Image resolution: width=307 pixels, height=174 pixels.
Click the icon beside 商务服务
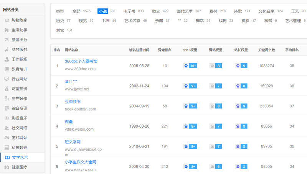[x=7, y=49]
